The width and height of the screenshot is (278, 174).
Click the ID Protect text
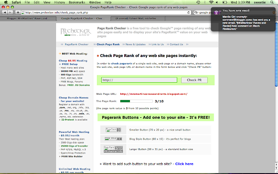pyautogui.click(x=68, y=120)
